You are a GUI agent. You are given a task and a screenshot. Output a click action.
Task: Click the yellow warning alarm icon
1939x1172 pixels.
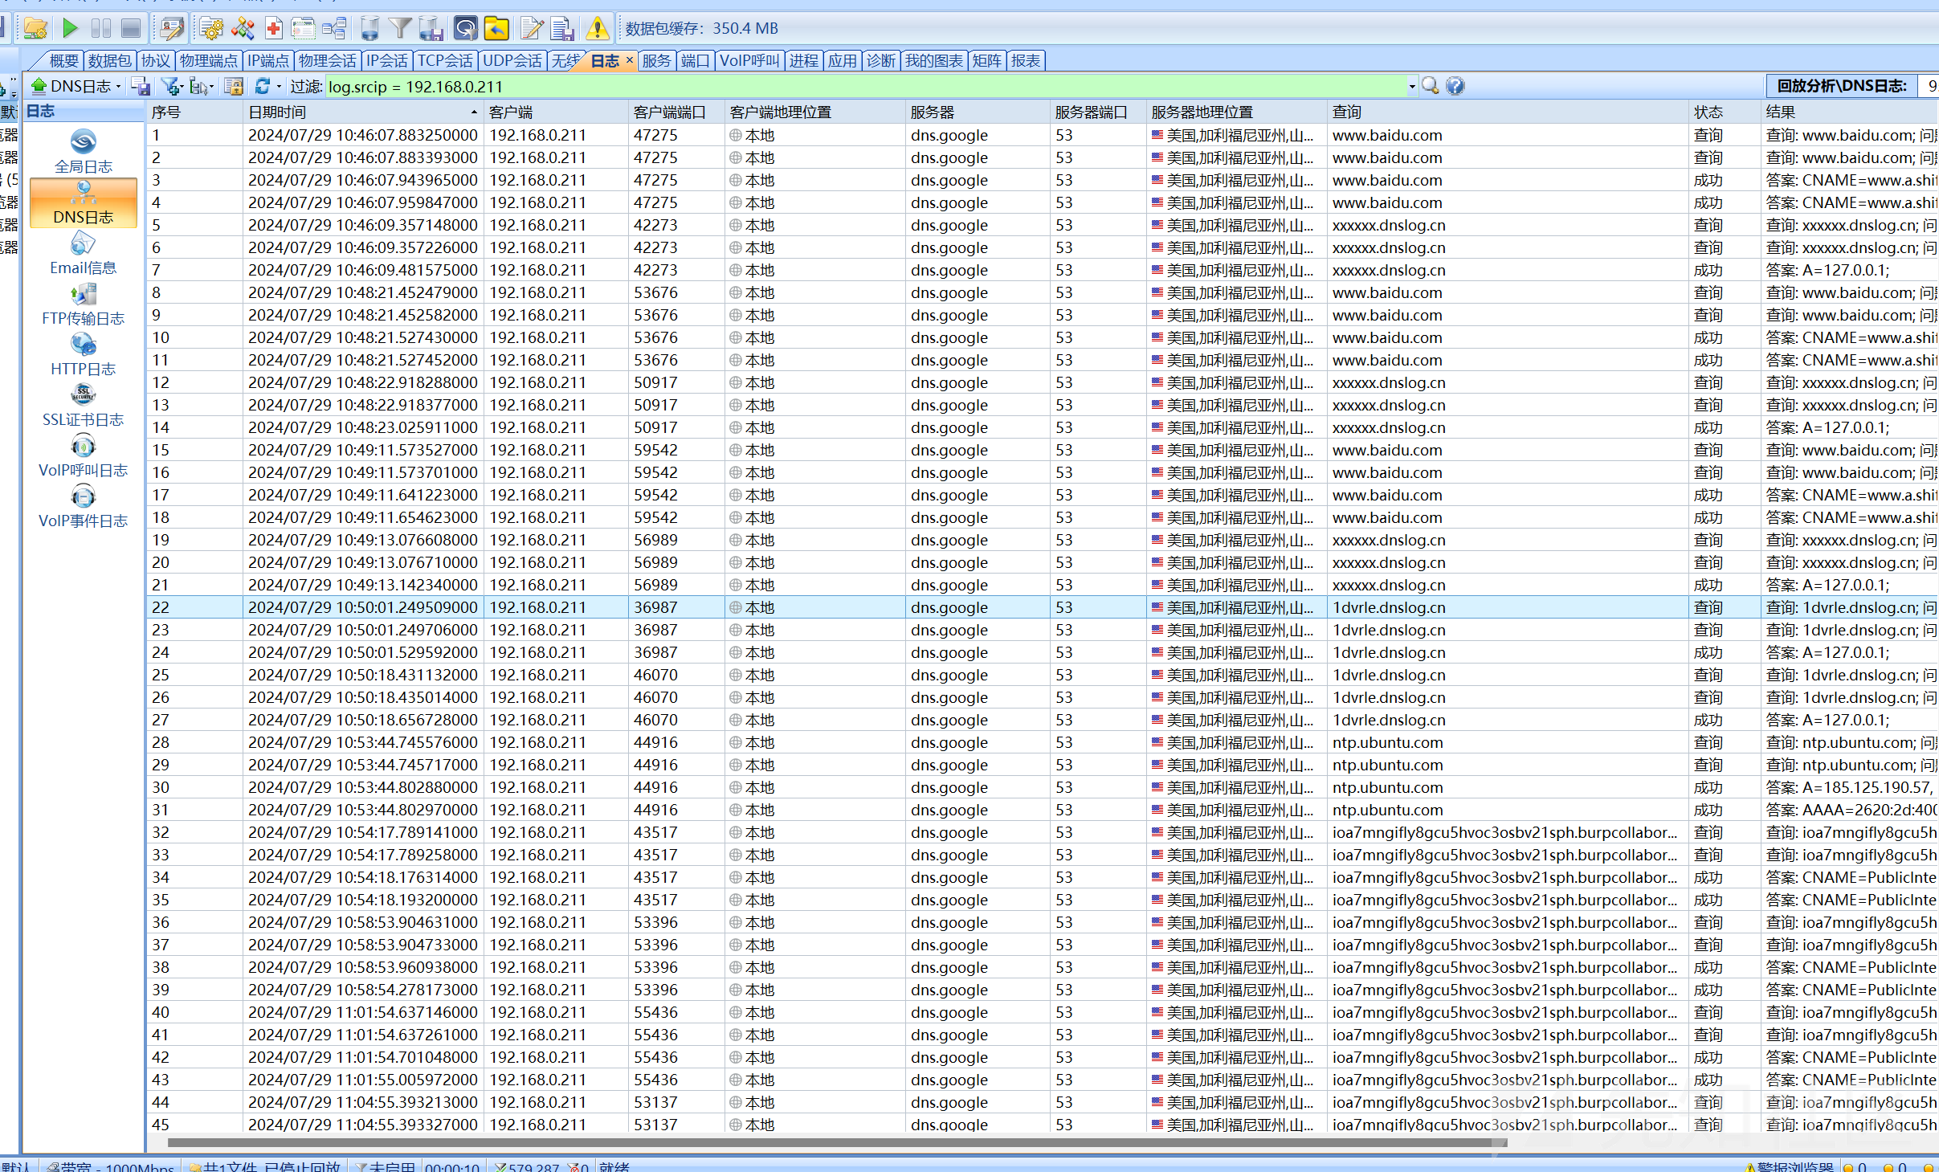tap(597, 29)
